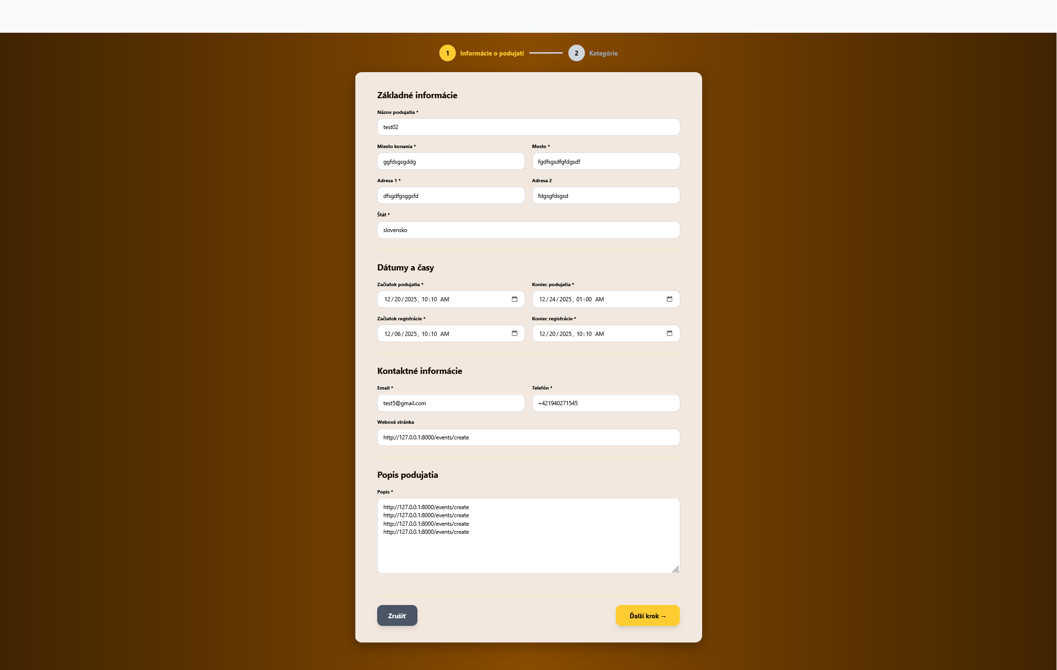Screen dimensions: 1057x670
Task: Select the Informácie o podujatí step label
Action: pyautogui.click(x=492, y=53)
